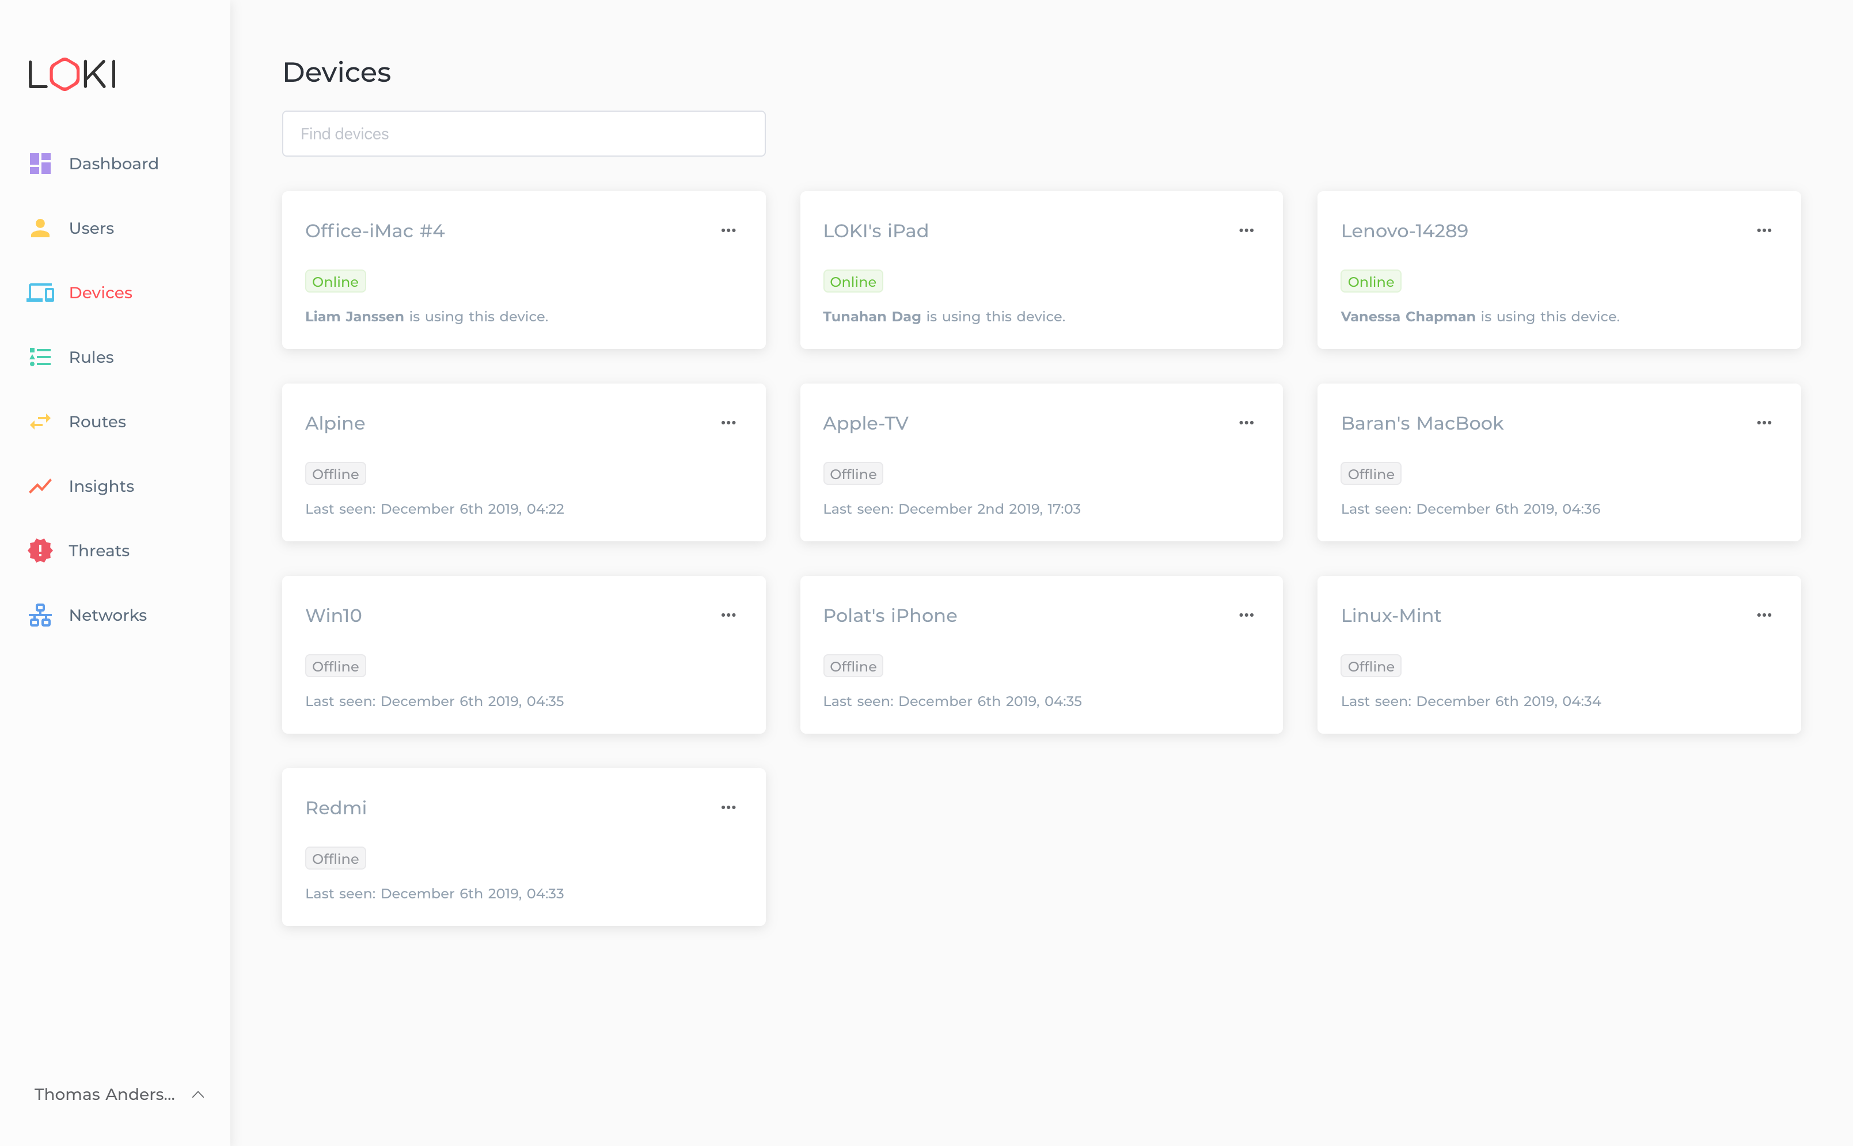Click Offline badge on Polat's iPhone card

853,666
